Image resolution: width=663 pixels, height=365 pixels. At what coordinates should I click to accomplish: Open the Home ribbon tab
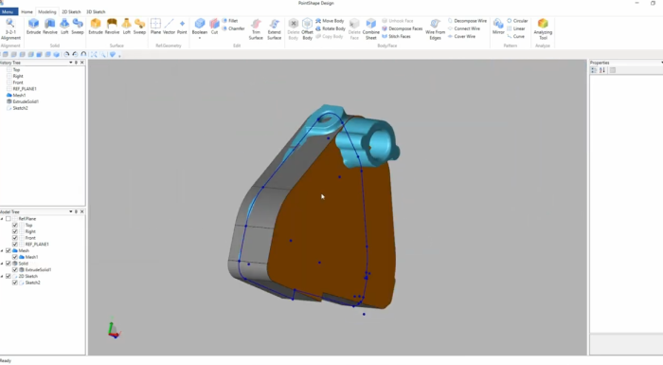click(x=27, y=12)
